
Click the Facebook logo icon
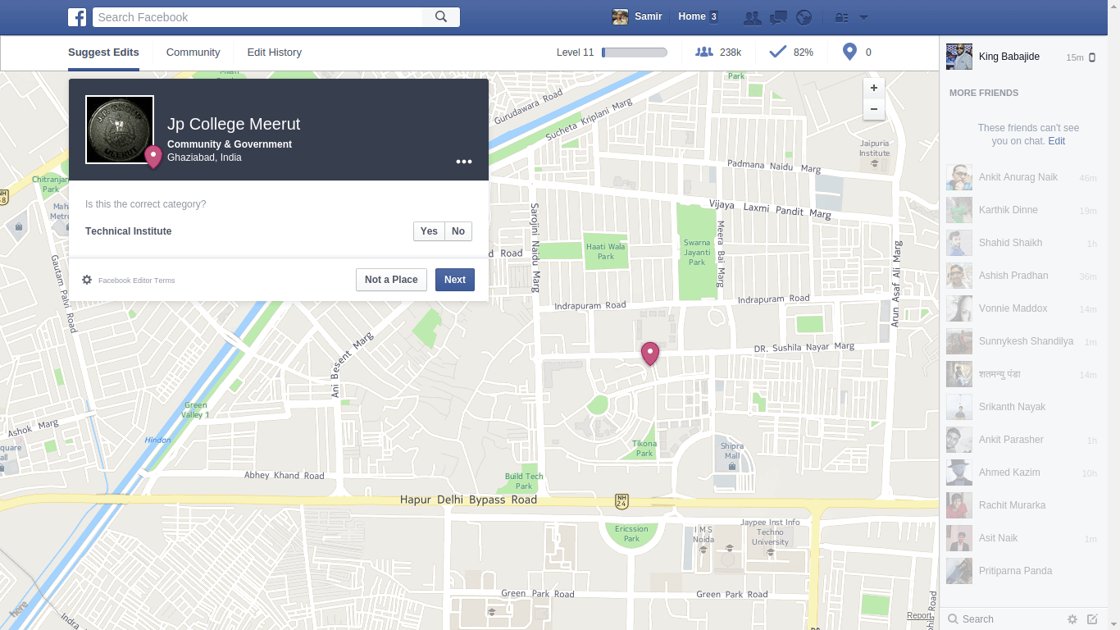click(x=77, y=17)
